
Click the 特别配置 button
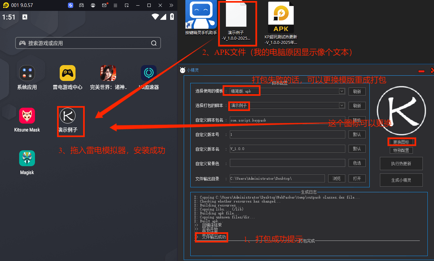tap(401, 150)
